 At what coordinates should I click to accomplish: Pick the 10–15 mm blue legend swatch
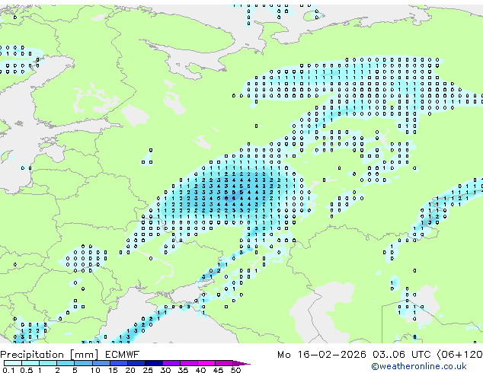point(101,363)
